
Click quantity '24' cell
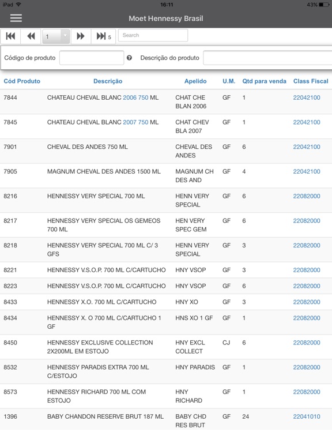246,416
